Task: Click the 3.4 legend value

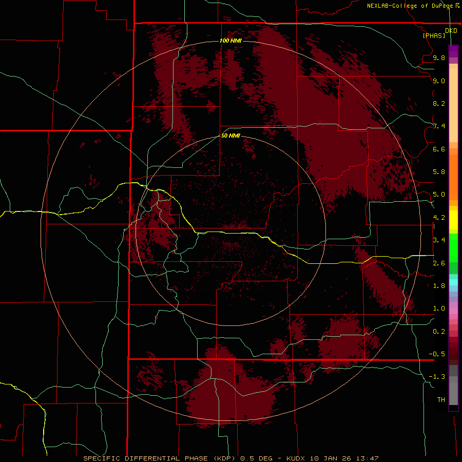Action: (439, 240)
